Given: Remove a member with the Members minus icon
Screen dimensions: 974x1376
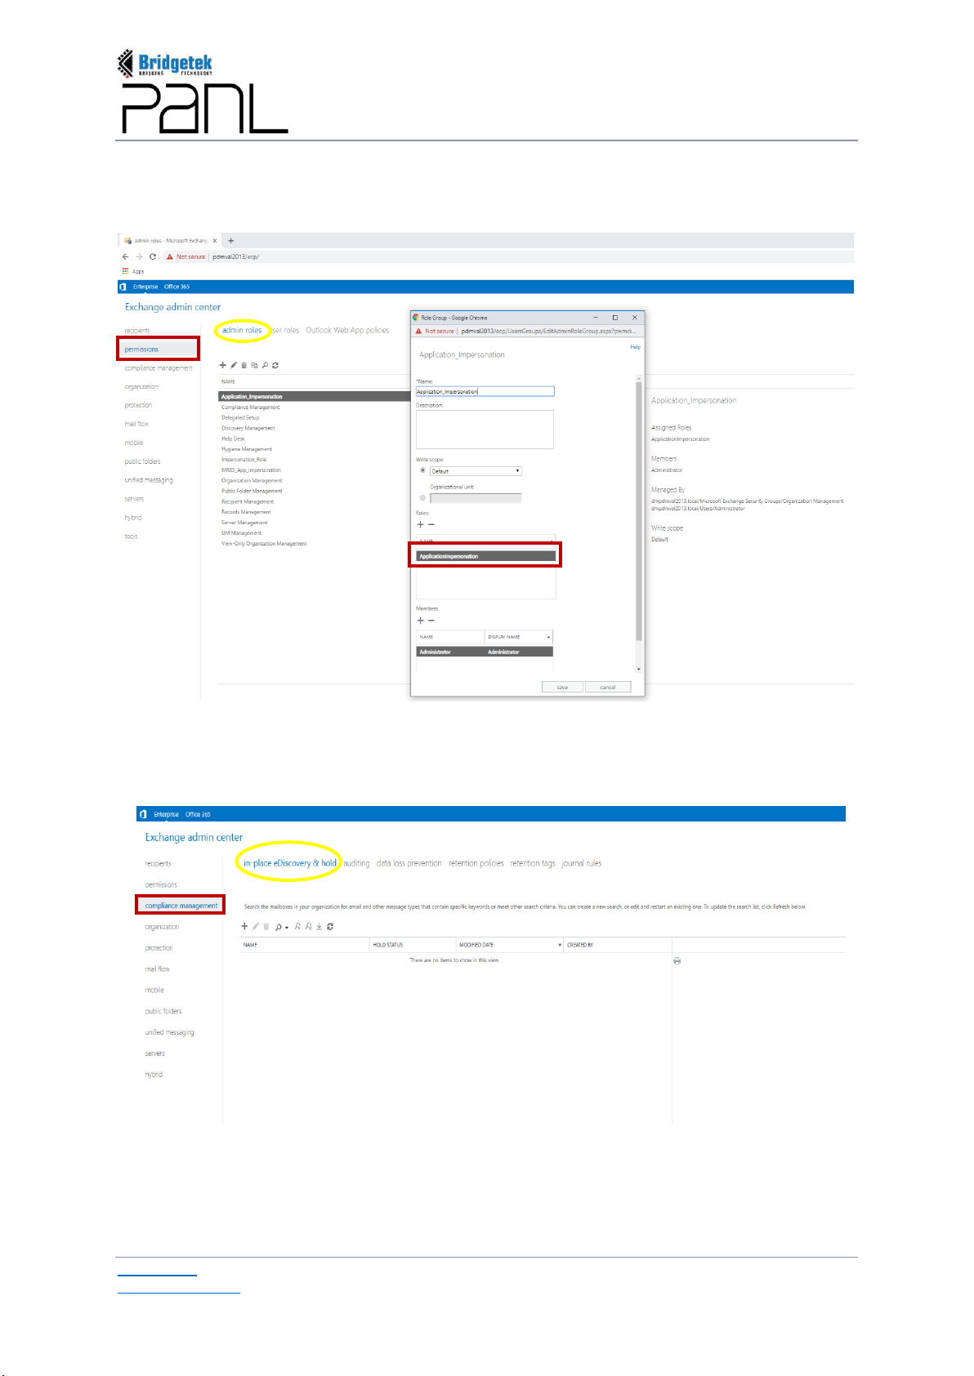Looking at the screenshot, I should pyautogui.click(x=431, y=621).
